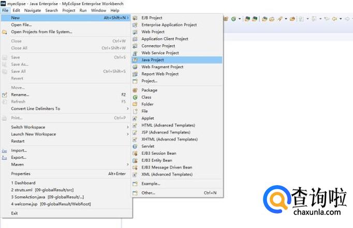Screen dimensions: 353x228
Task: Click the EJB3 Session Bean icon
Action: click(135, 154)
